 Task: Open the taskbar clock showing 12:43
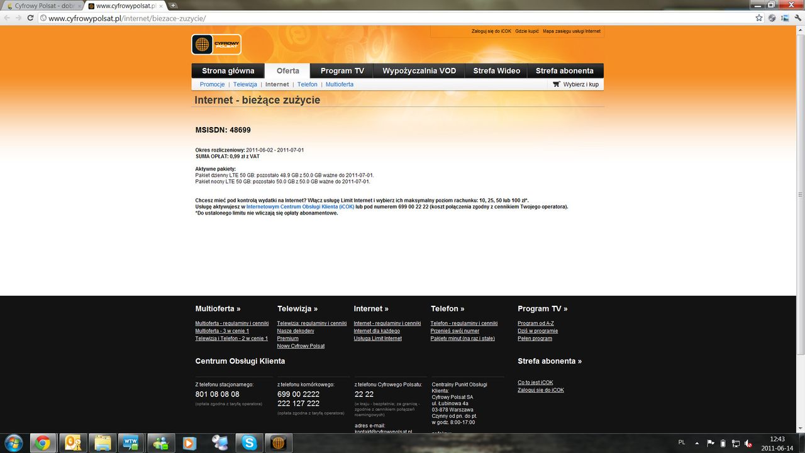pyautogui.click(x=777, y=443)
